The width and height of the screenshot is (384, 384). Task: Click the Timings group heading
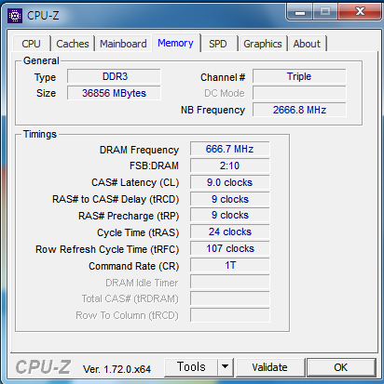[x=40, y=134]
